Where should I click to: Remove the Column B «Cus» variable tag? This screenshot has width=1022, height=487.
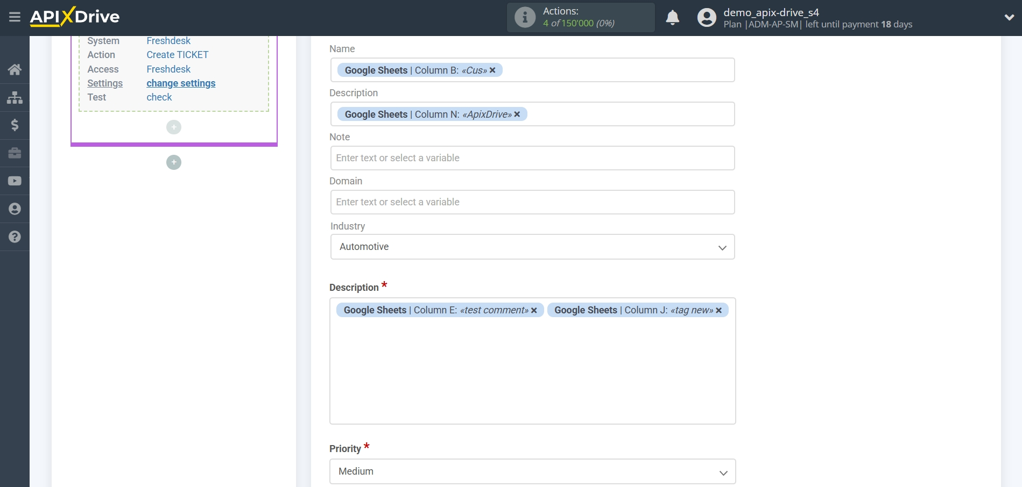click(x=492, y=70)
